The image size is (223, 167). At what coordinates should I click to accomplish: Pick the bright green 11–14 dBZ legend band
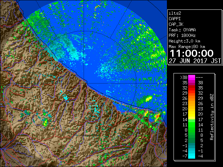coord(192,125)
